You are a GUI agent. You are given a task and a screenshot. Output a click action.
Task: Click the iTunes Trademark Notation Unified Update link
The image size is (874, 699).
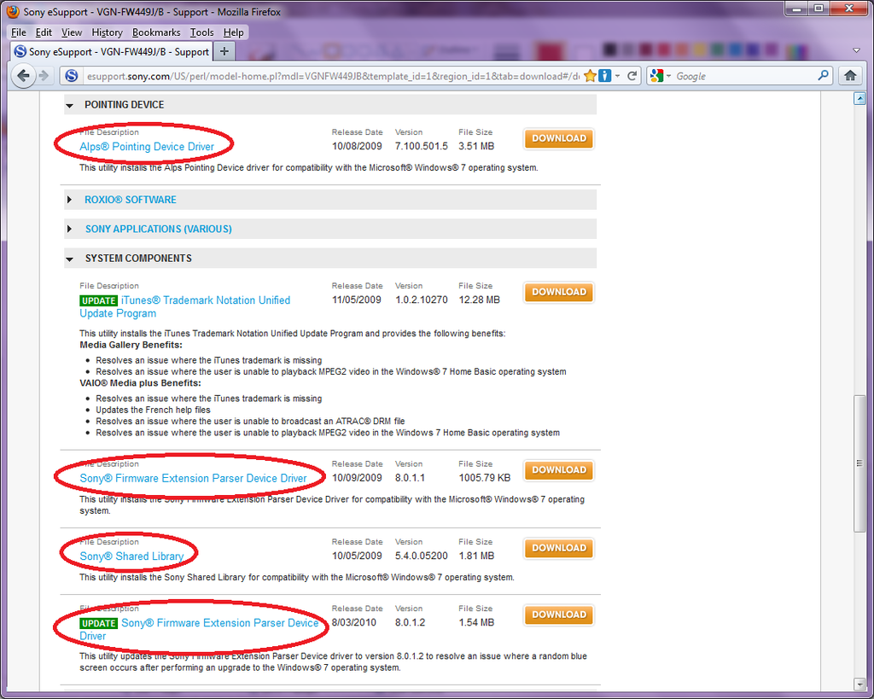[x=205, y=300]
